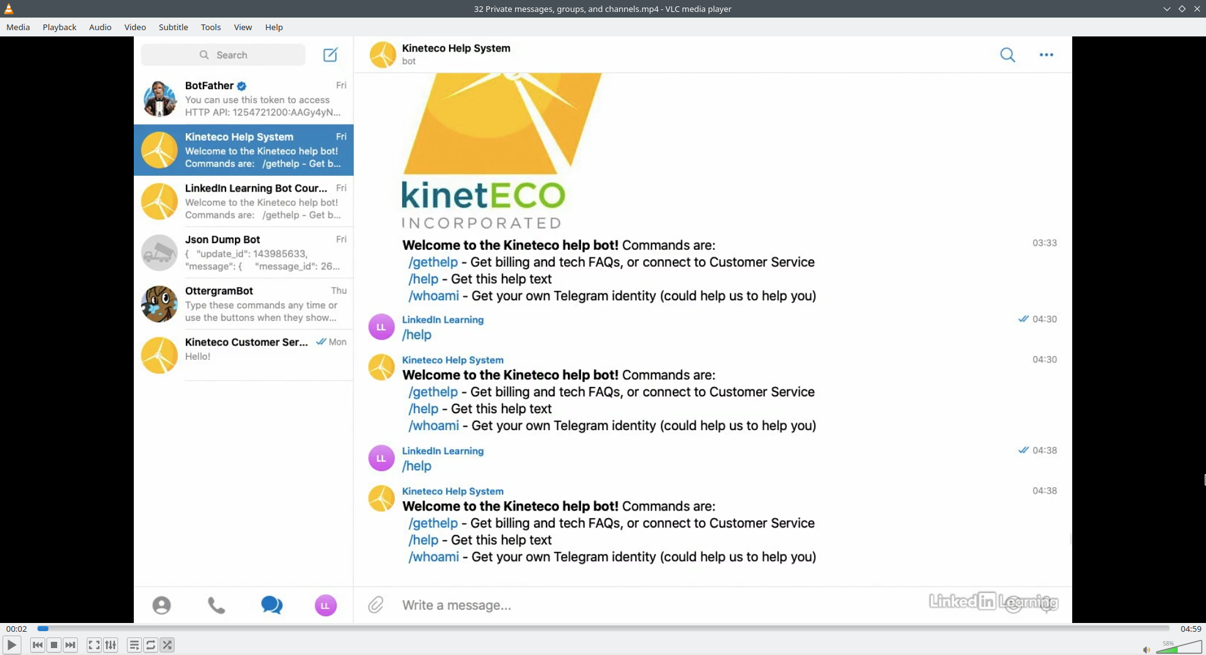
Task: Open the BotFather chat
Action: click(x=244, y=99)
